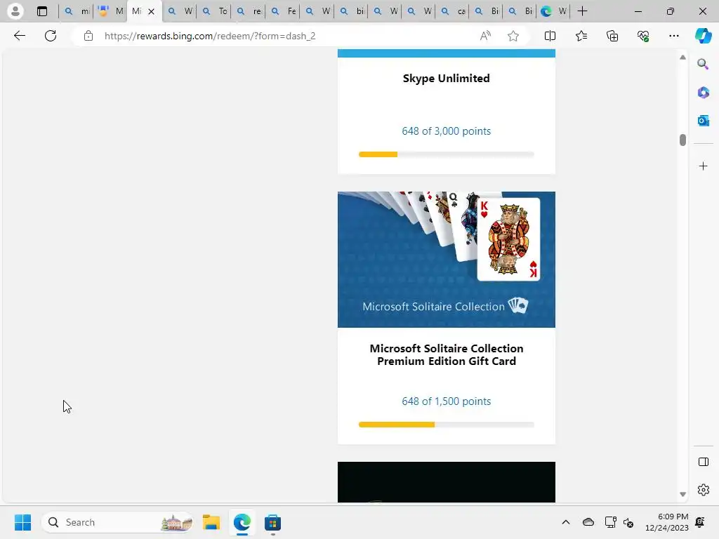Viewport: 719px width, 539px height.
Task: Open the clock and date panel
Action: pyautogui.click(x=666, y=522)
